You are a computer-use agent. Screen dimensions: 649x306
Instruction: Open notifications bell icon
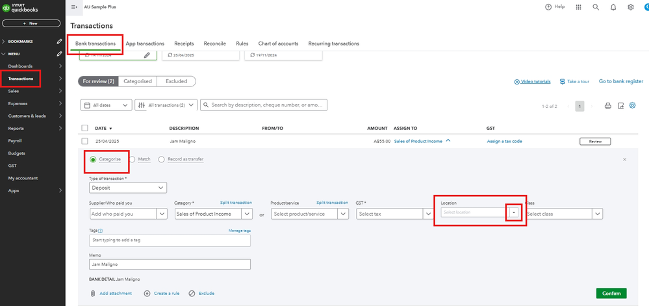[613, 7]
